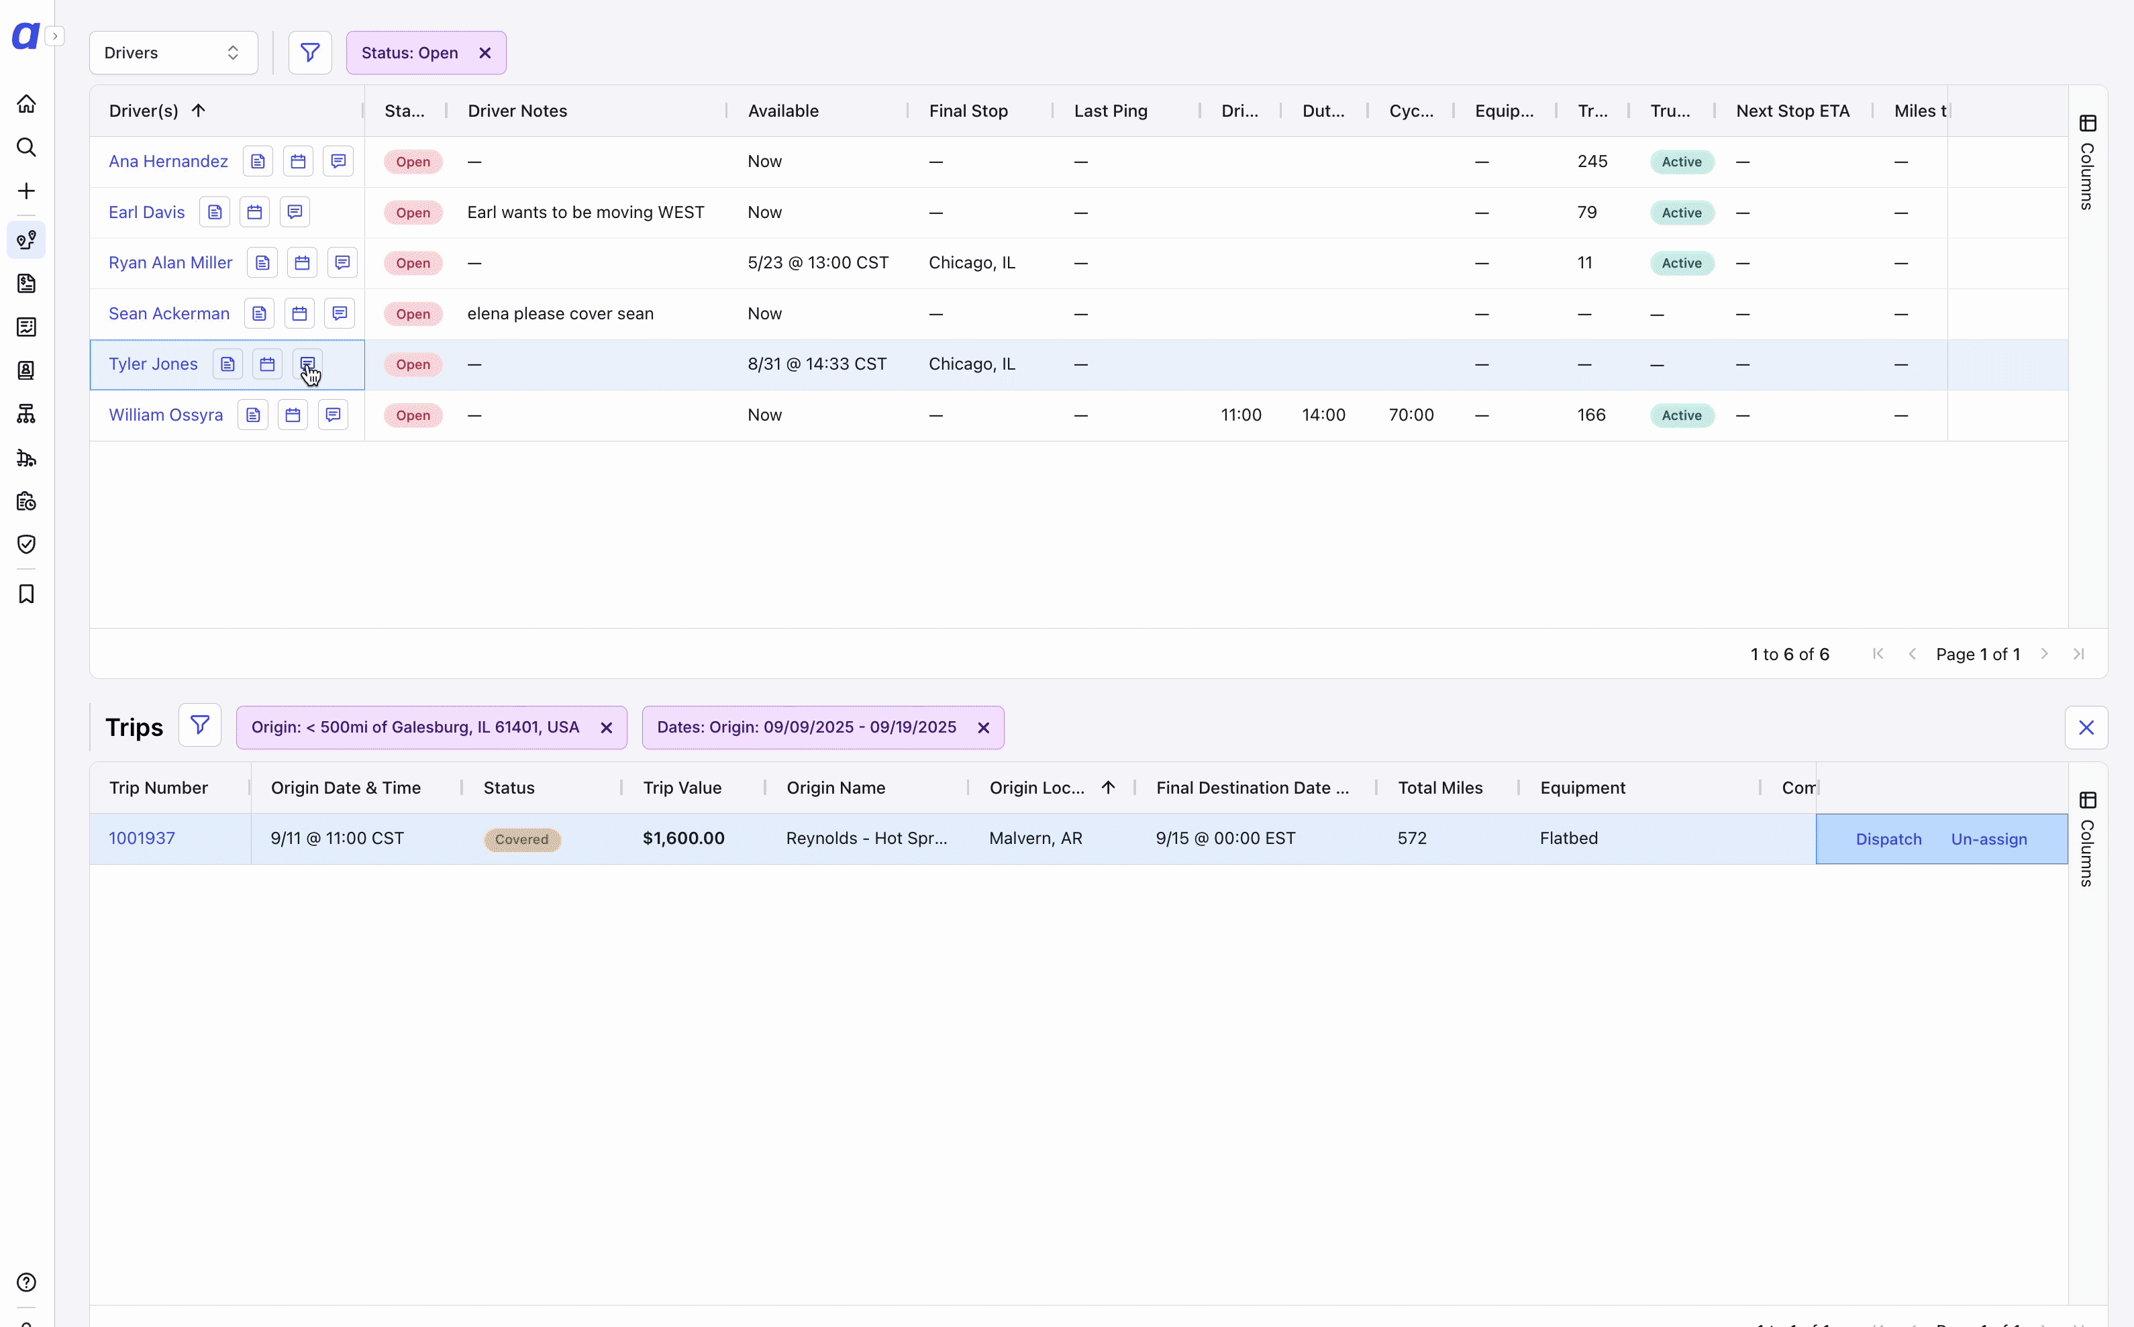Sort by Next Stop ETA column header
This screenshot has width=2134, height=1327.
1792,111
